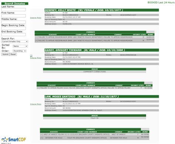The image size is (175, 144).
Task: Click the End Booking Date field
Action: point(14,35)
